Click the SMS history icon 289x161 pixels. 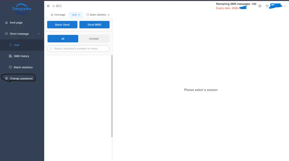[x=10, y=56]
